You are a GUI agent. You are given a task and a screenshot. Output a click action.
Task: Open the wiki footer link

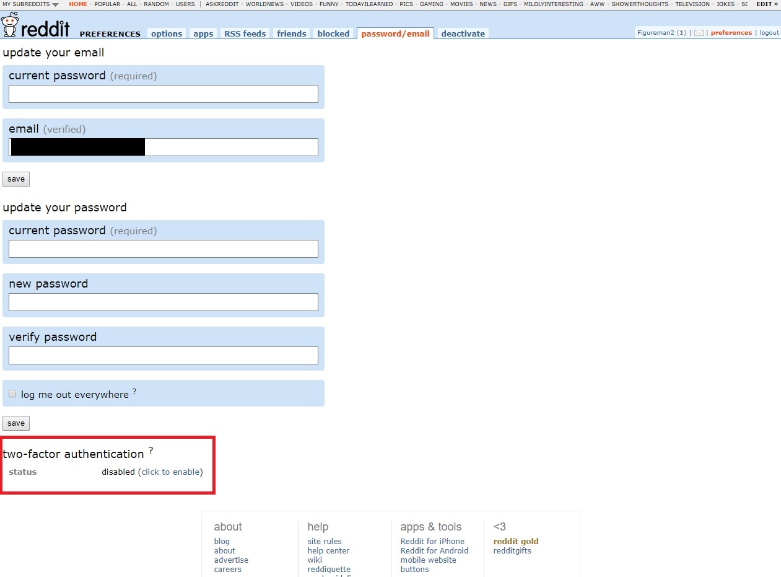click(315, 560)
